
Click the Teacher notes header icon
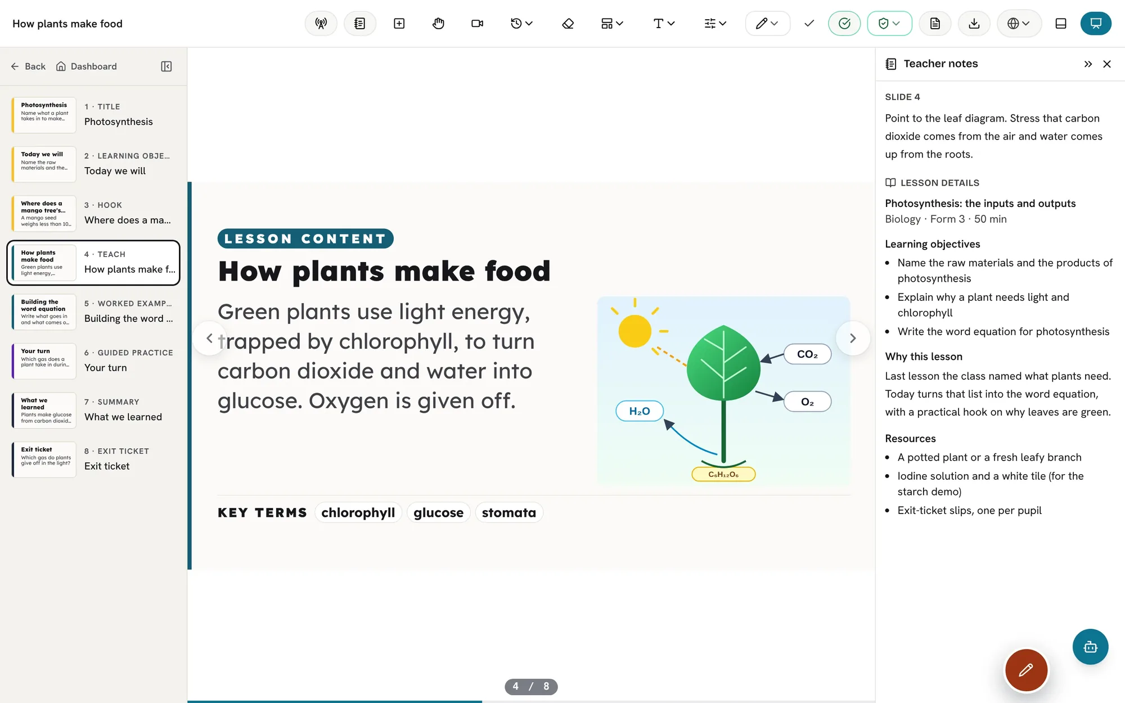click(891, 64)
